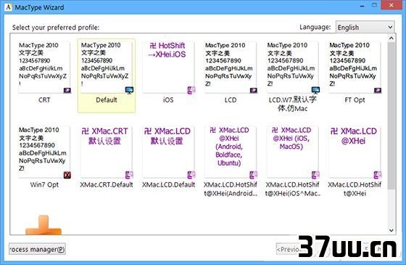Click the XMac.LCD.Default label text
406x265 pixels.
[x=168, y=184]
